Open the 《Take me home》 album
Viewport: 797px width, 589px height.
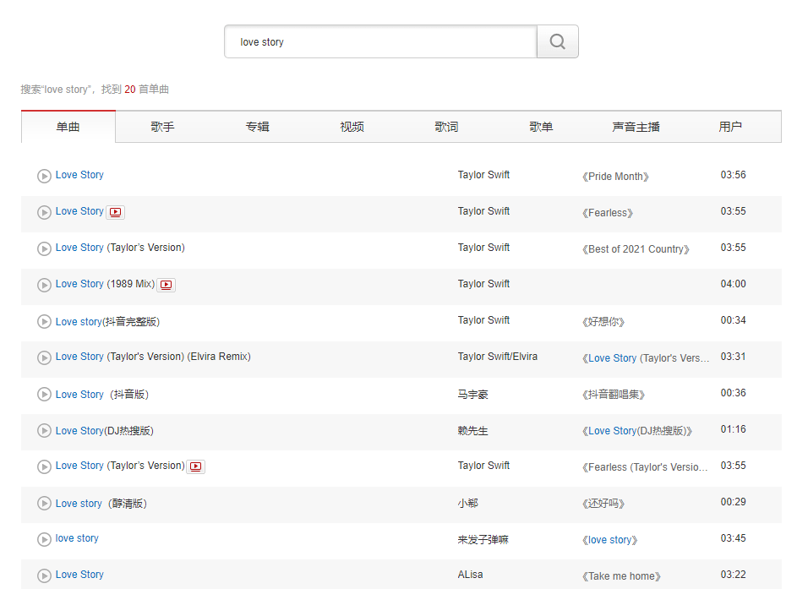621,576
